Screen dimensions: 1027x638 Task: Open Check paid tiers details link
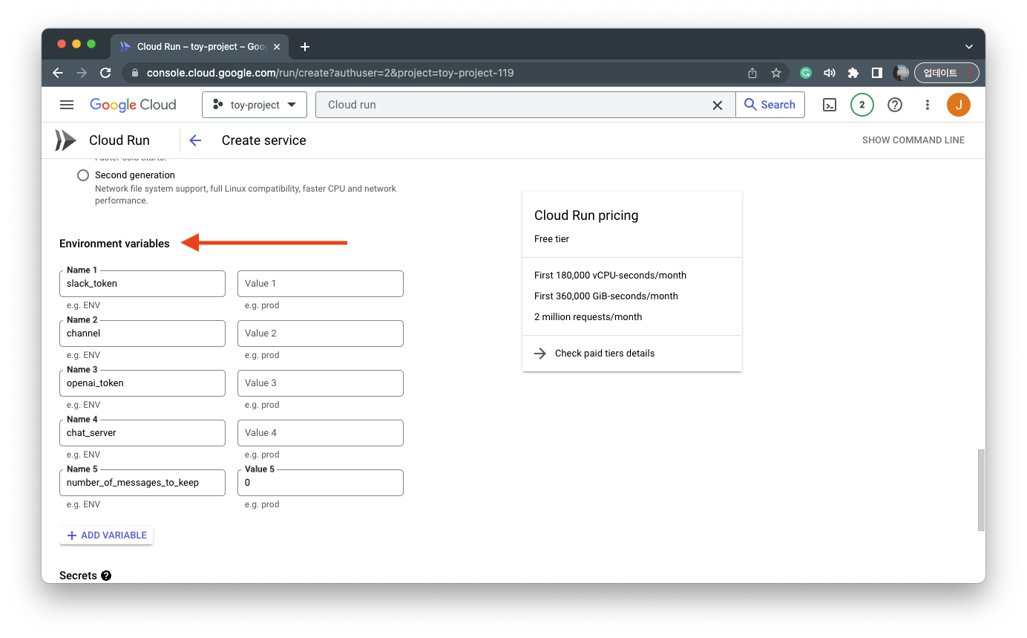click(605, 354)
